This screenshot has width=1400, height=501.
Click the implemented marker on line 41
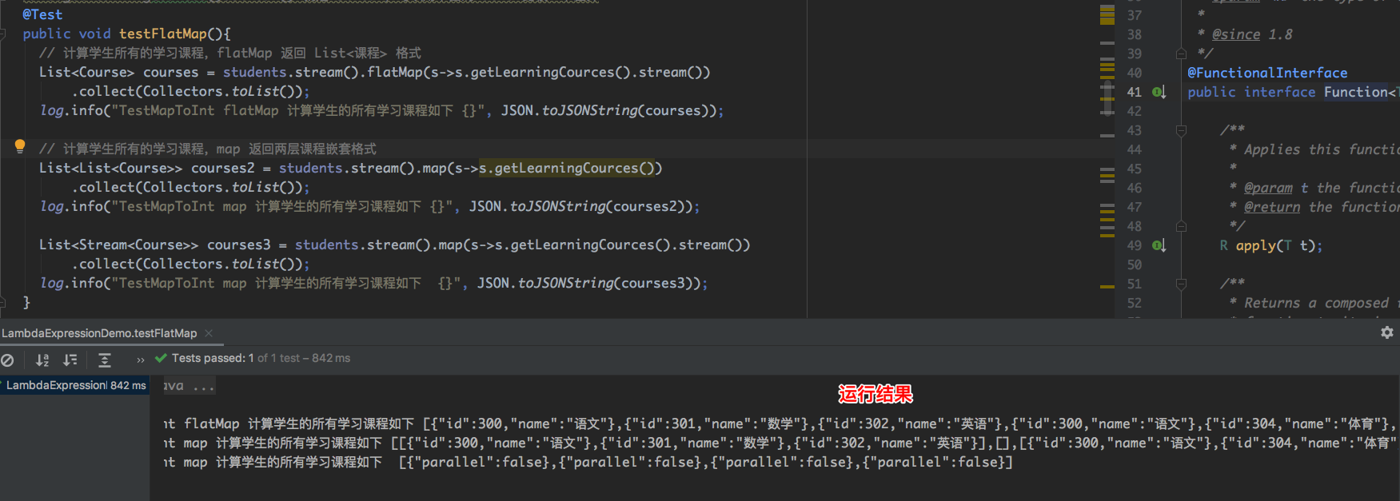1159,93
